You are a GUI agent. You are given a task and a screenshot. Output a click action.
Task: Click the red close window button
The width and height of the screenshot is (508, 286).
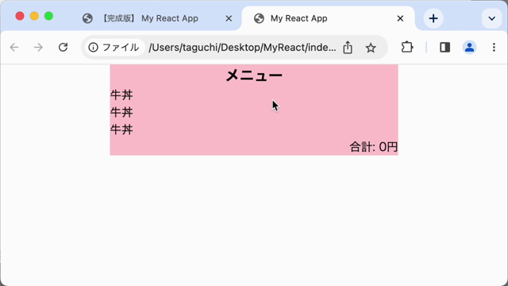pyautogui.click(x=20, y=16)
